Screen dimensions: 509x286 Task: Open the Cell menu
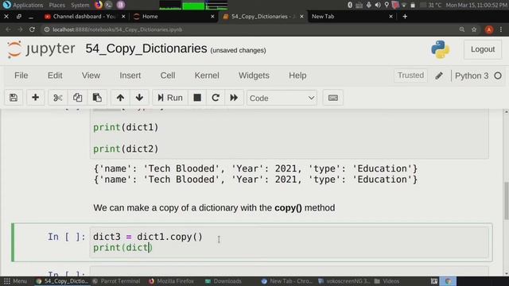(x=168, y=75)
